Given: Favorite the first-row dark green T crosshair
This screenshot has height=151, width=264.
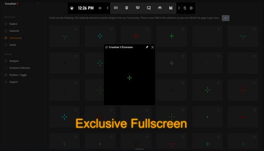Looking at the screenshot, I should click(76, 29).
